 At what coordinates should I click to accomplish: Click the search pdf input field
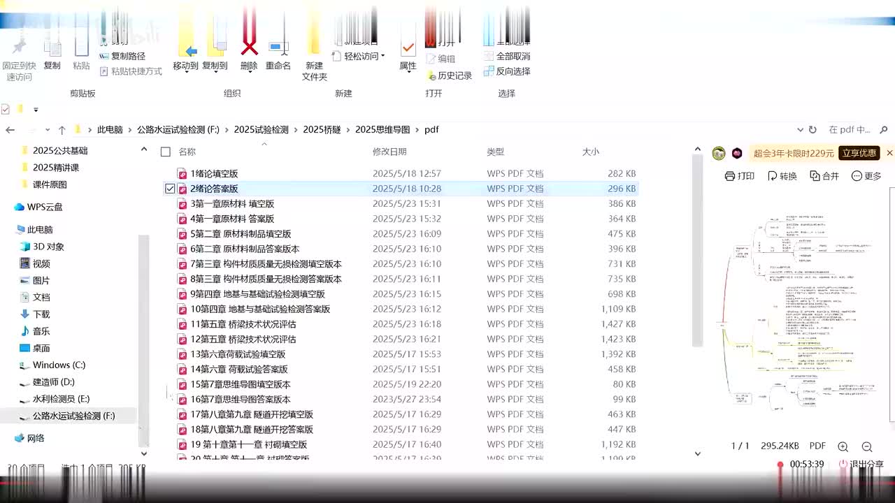click(x=850, y=130)
